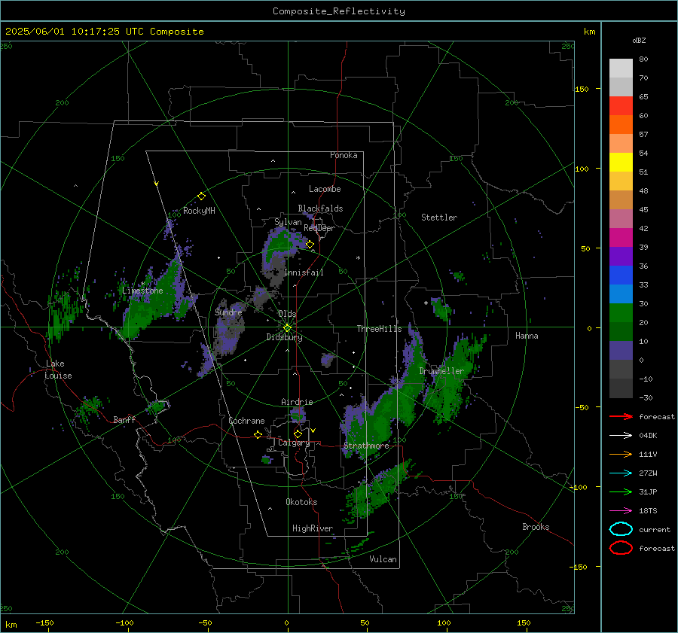The width and height of the screenshot is (678, 633).
Task: Click the bottom axis 150 tick label
Action: [524, 622]
